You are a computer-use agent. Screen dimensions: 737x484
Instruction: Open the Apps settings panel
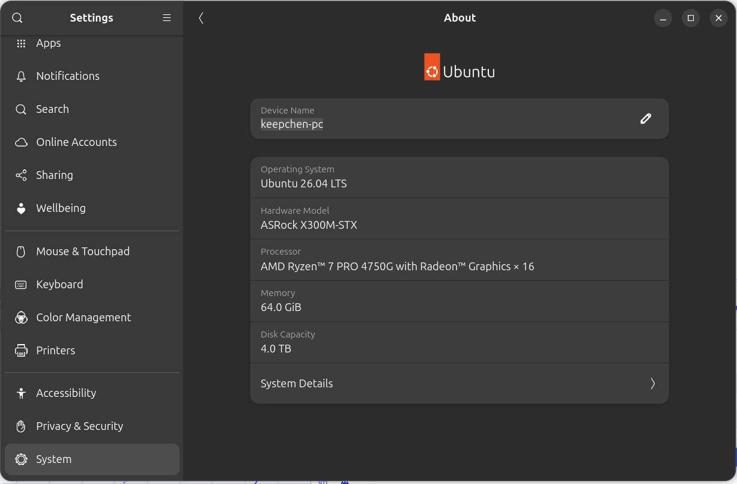coord(92,43)
